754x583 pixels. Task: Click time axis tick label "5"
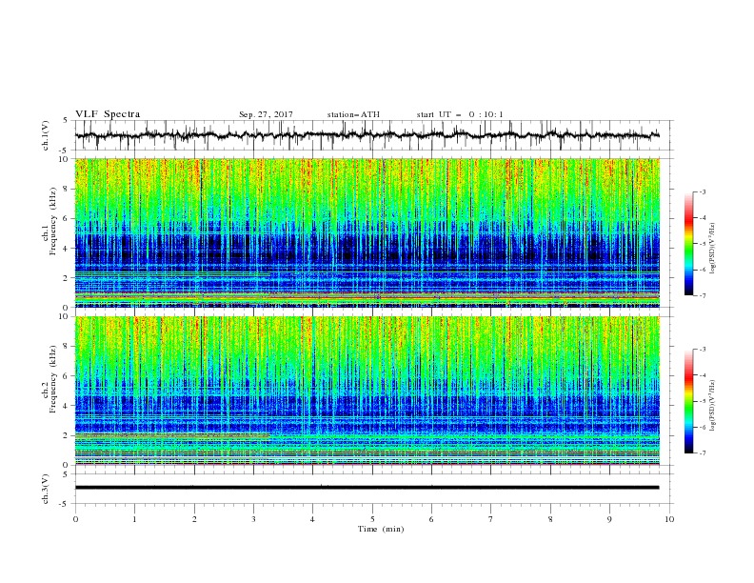pos(372,519)
